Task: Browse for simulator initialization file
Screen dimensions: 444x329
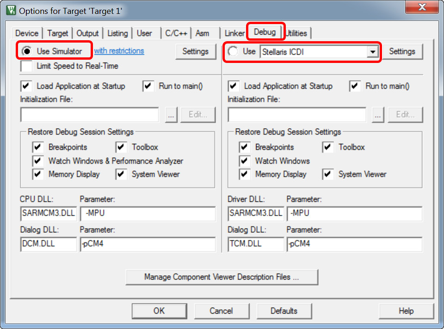Action: (171, 115)
